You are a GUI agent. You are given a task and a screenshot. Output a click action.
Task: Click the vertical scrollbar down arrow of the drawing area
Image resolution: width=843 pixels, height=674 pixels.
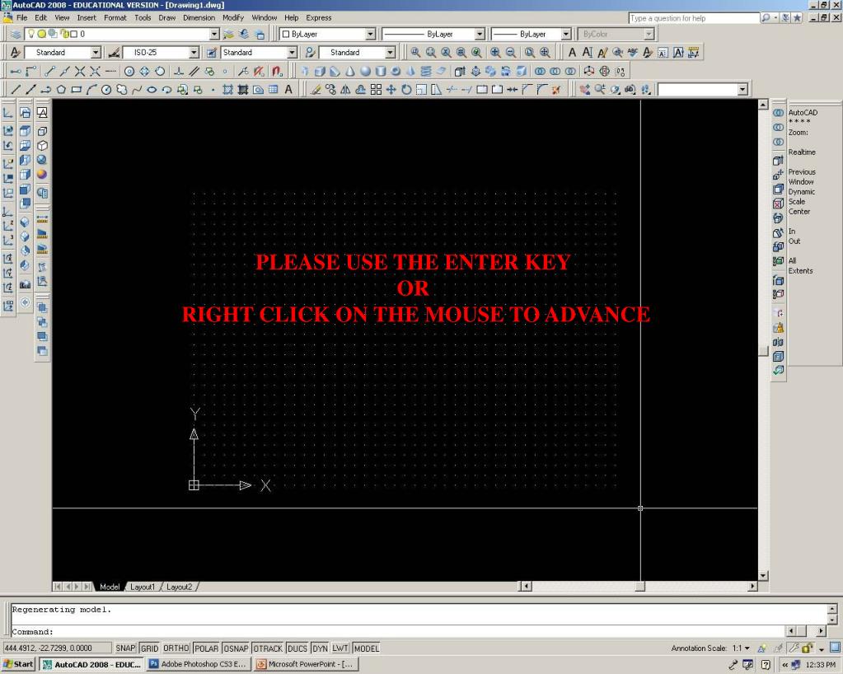(763, 576)
